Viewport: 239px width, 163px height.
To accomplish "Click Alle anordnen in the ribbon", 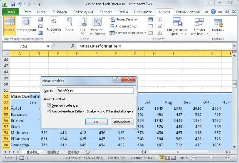I will (124, 26).
